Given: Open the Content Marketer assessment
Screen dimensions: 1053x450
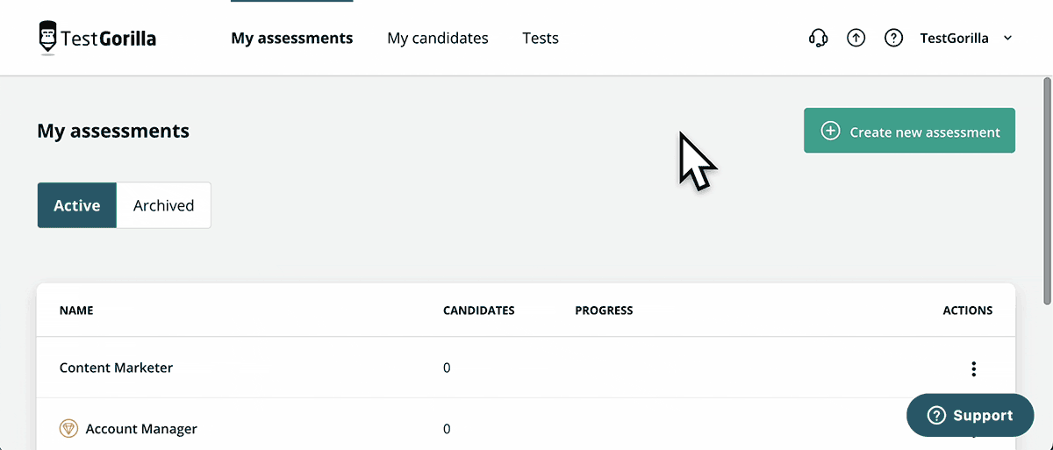Looking at the screenshot, I should coord(116,368).
